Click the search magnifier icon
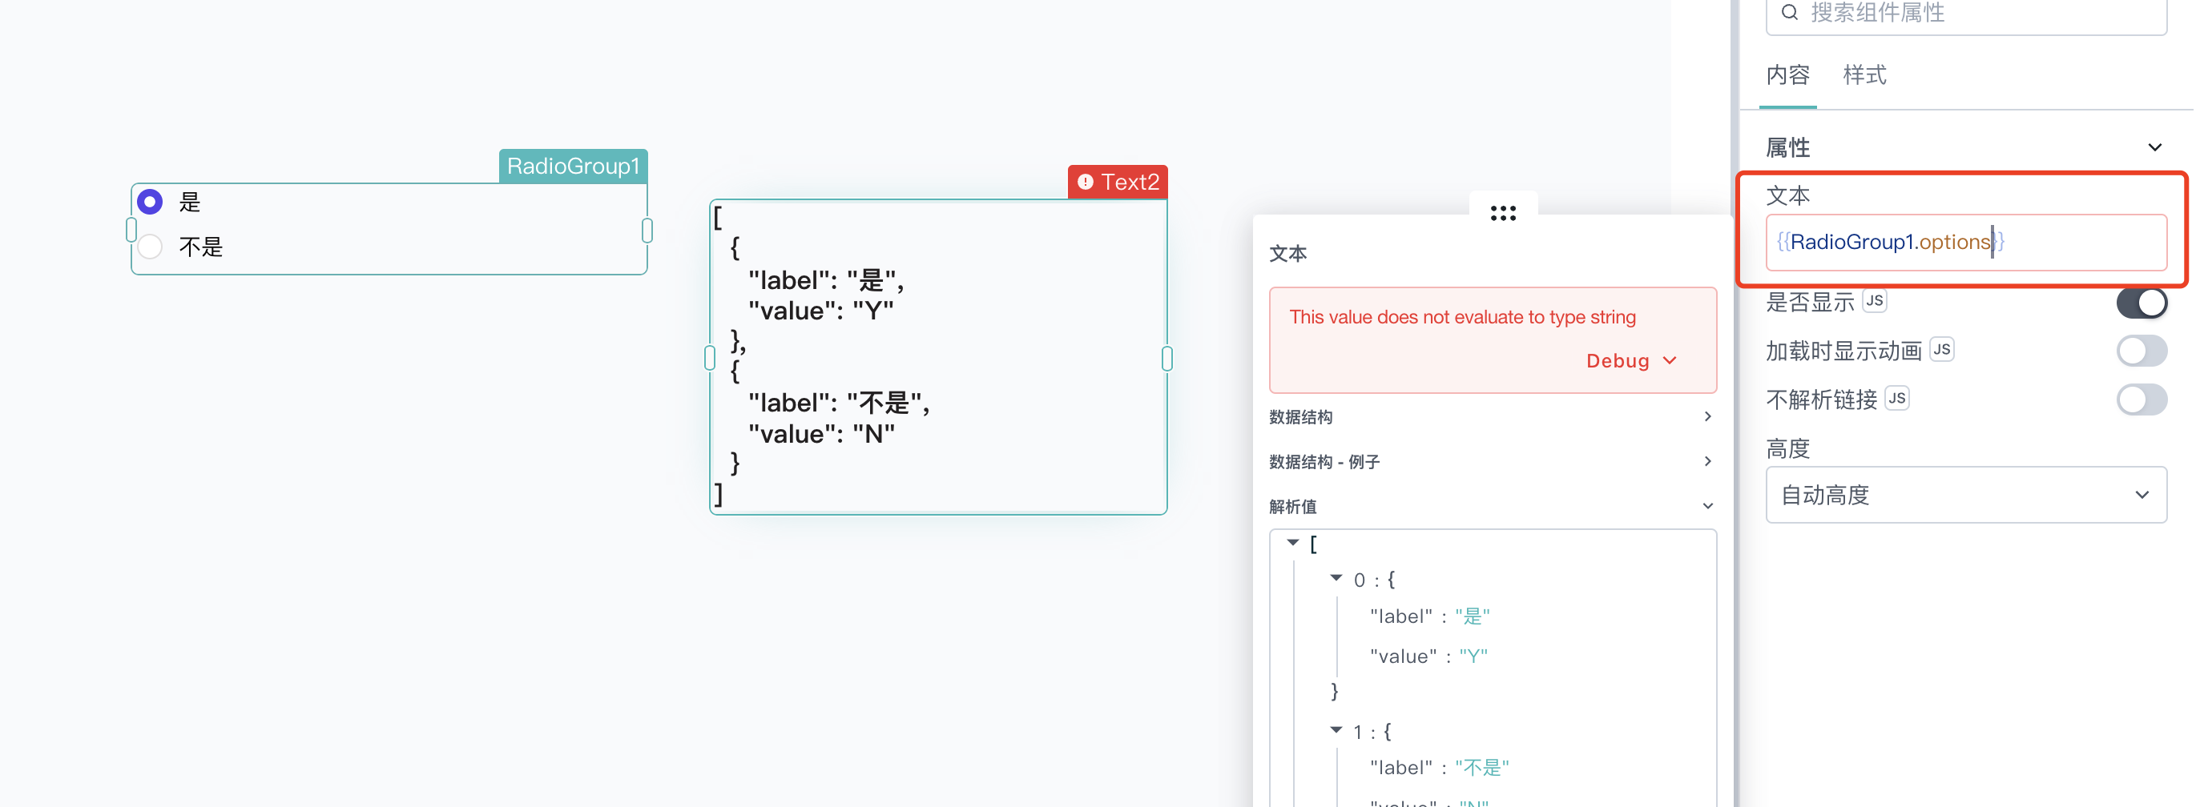Image resolution: width=2200 pixels, height=807 pixels. click(x=1789, y=12)
